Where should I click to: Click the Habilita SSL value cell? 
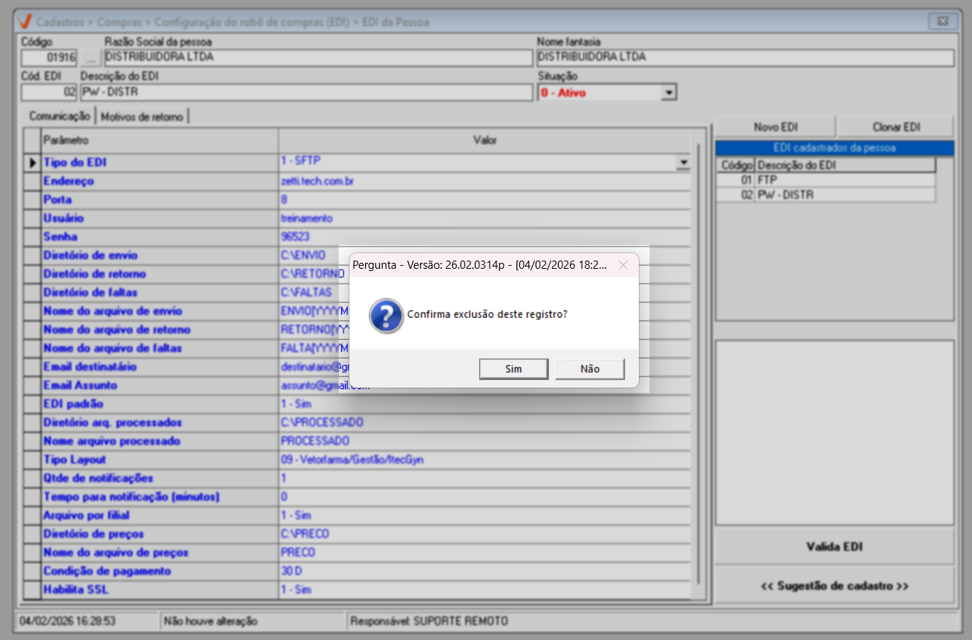click(x=482, y=590)
